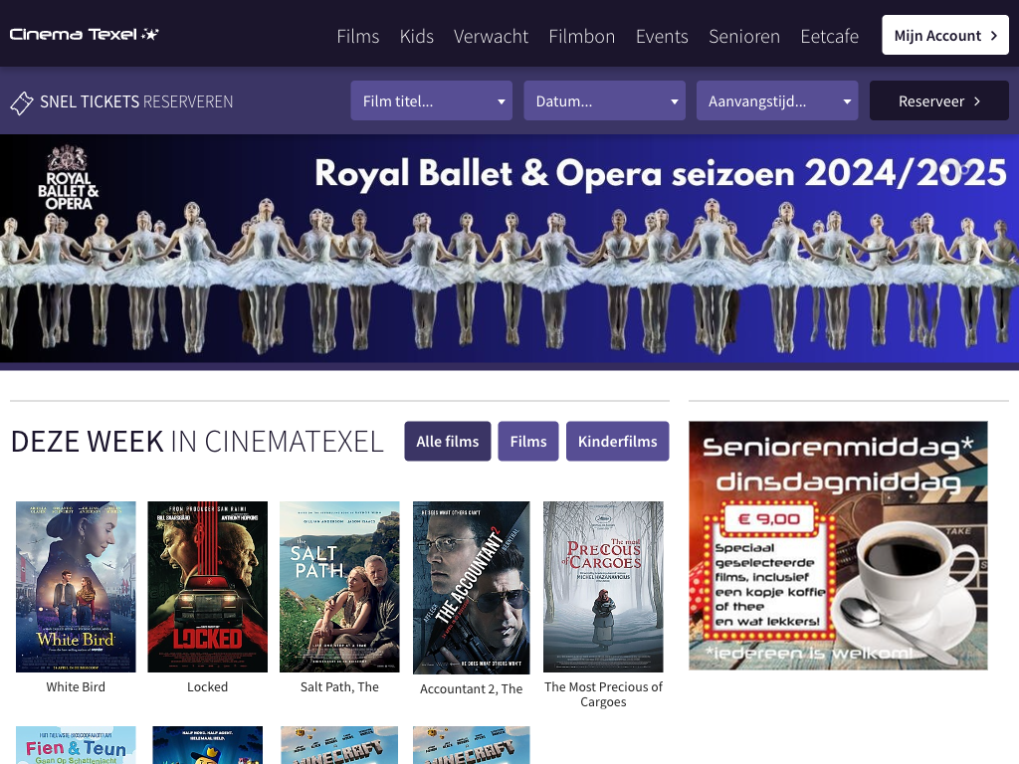Open the Eetcafe menu link

tap(829, 36)
